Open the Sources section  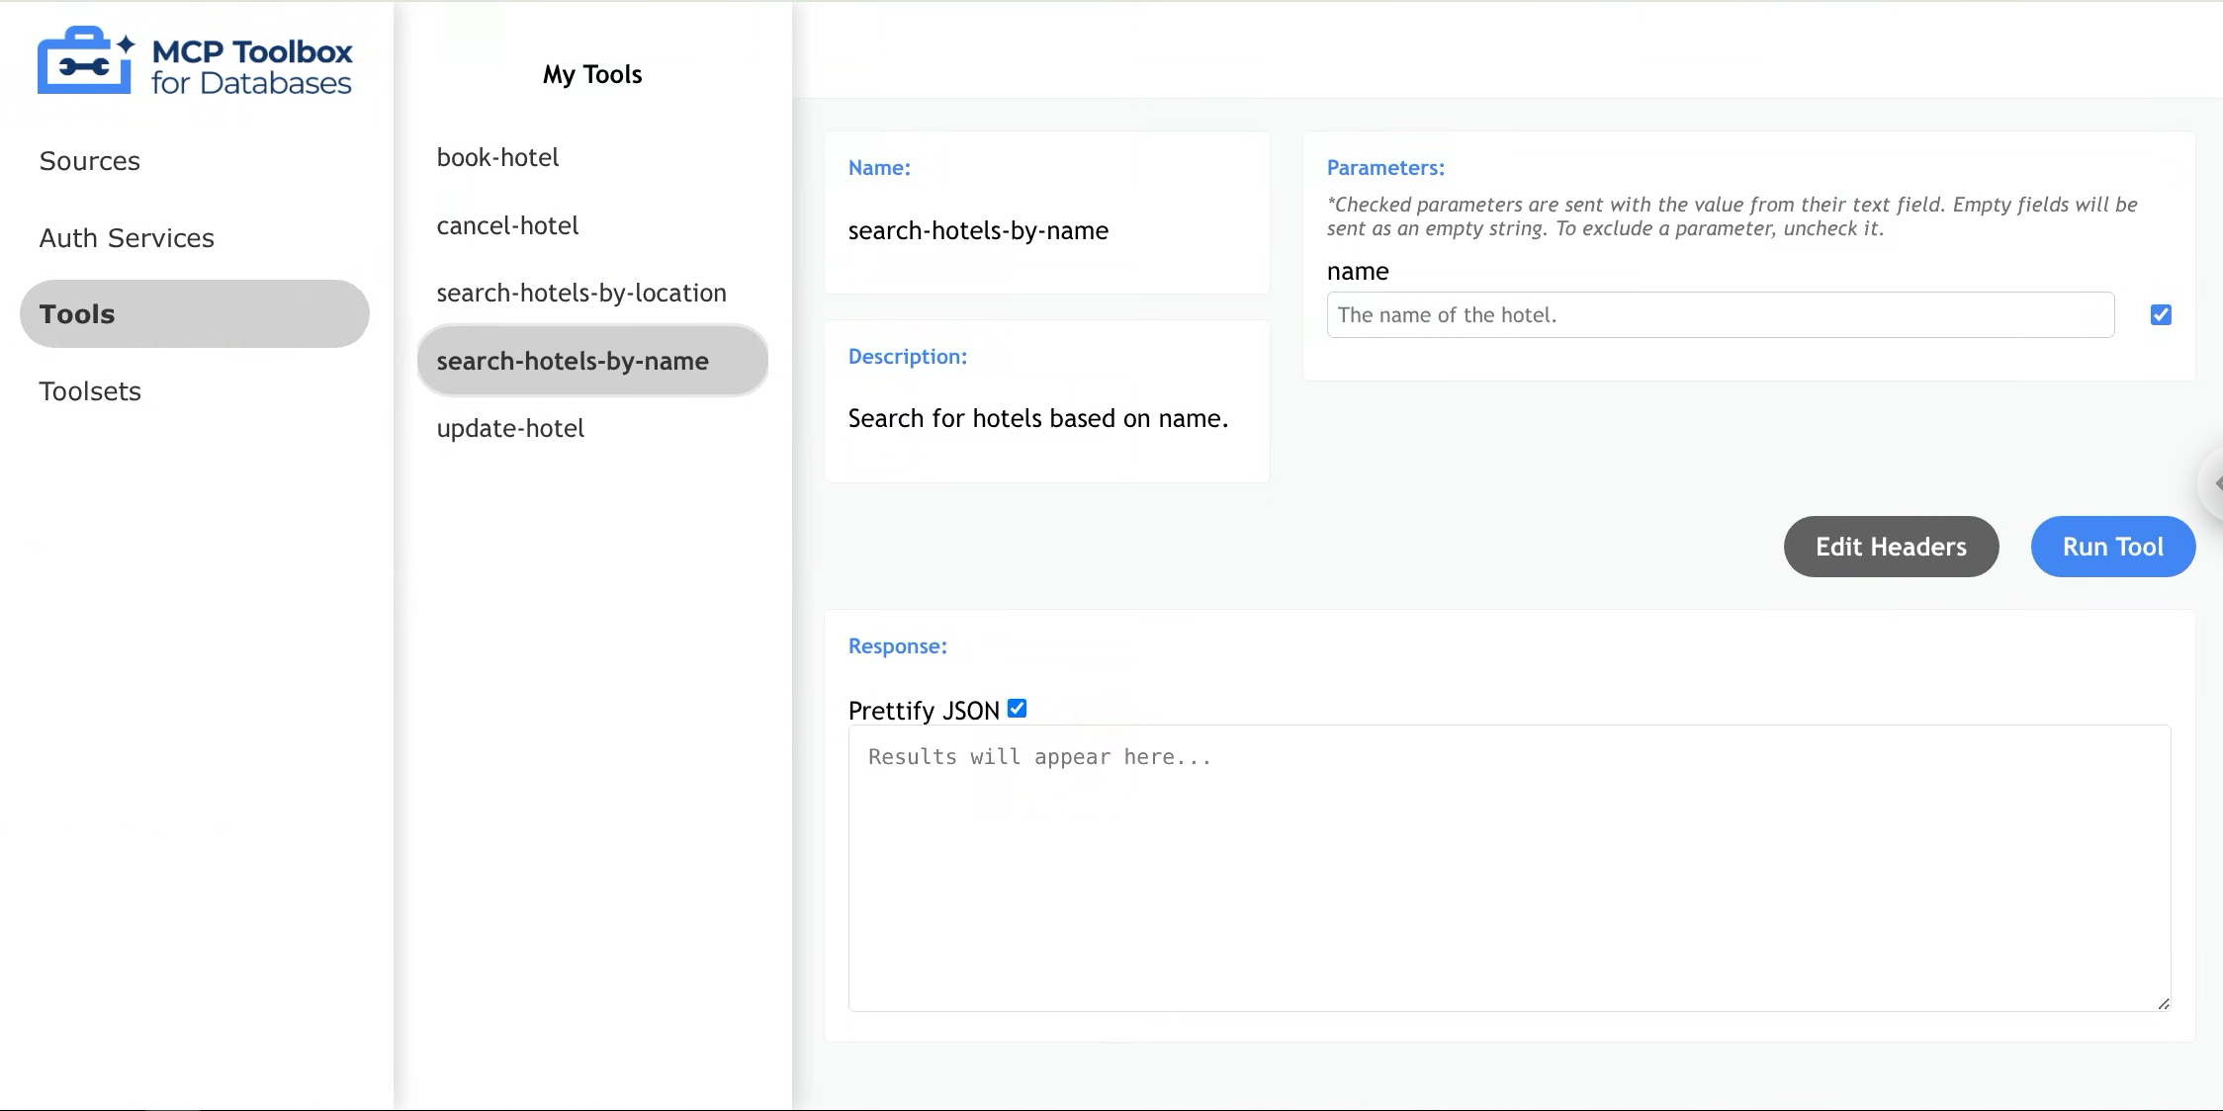click(x=89, y=160)
